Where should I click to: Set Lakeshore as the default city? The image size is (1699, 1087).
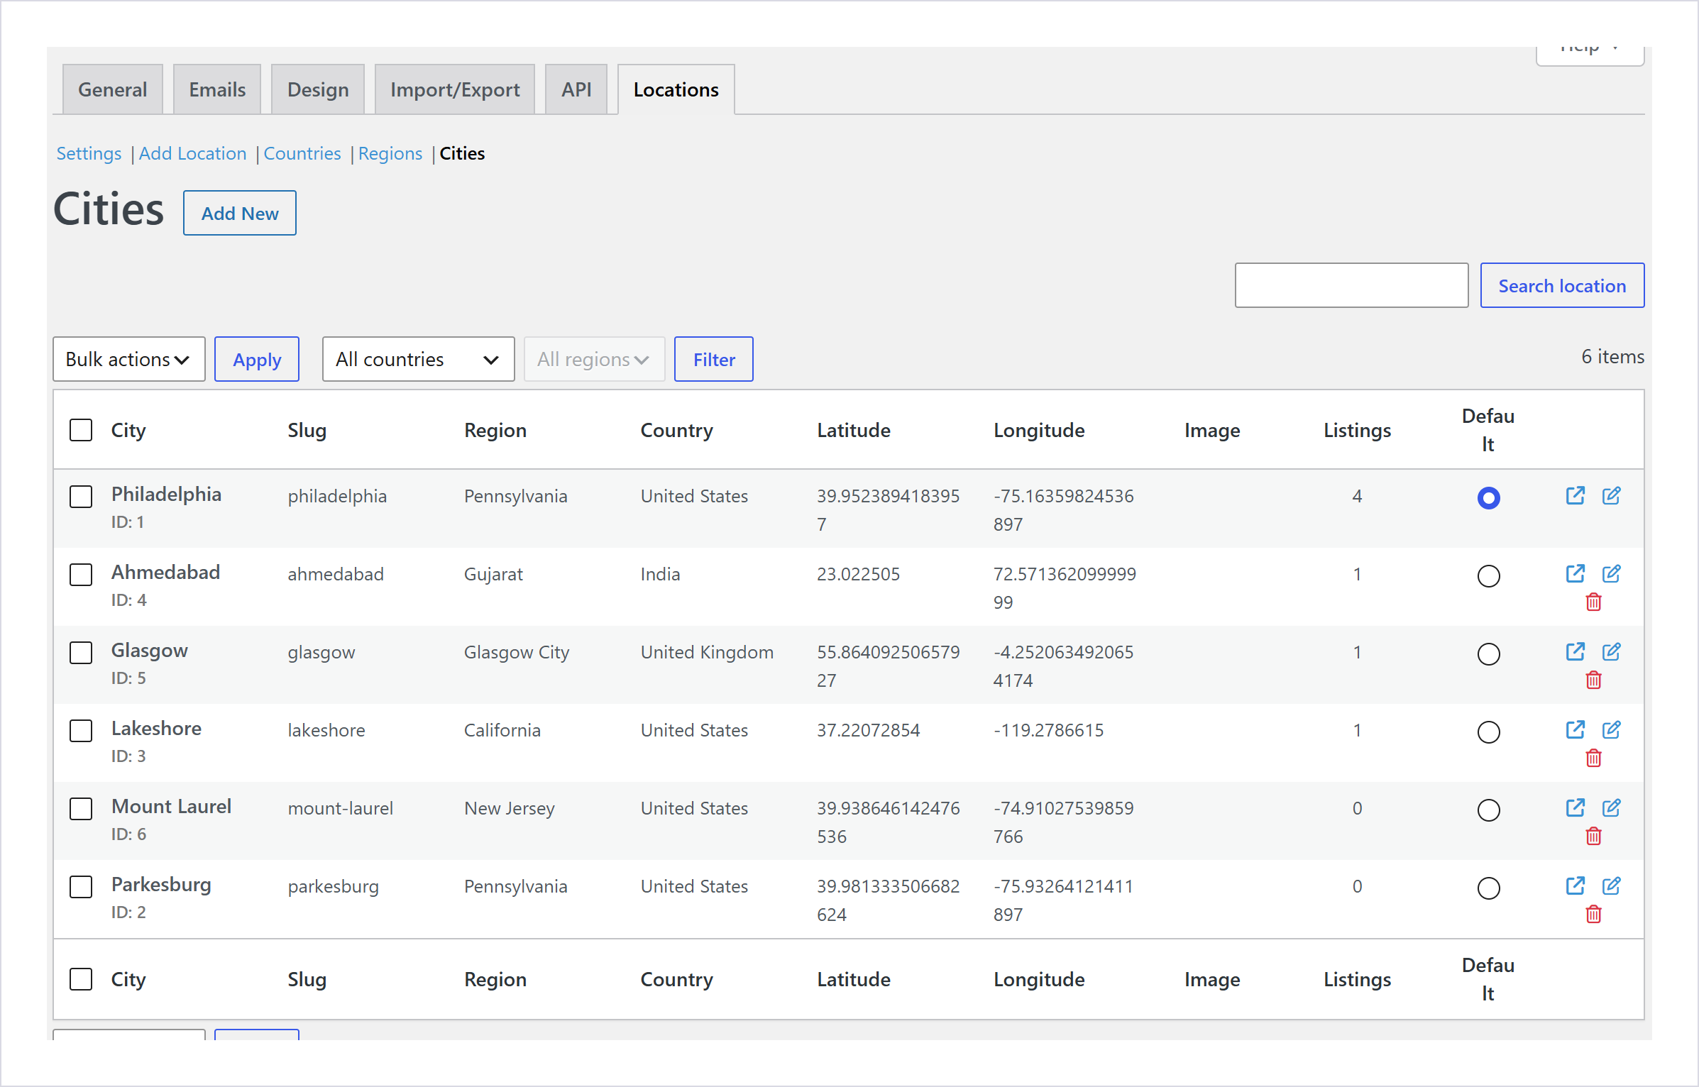pyautogui.click(x=1488, y=732)
